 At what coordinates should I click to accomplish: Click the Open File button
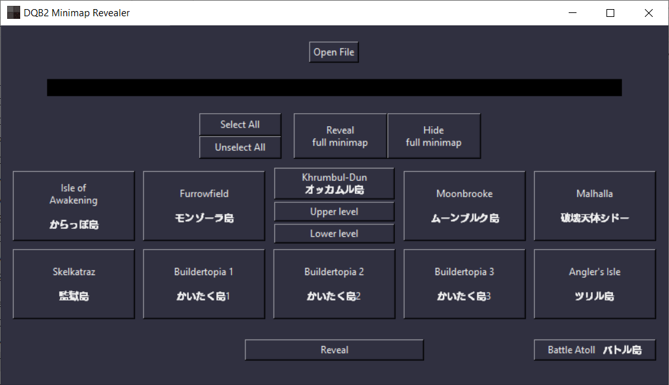coord(334,52)
